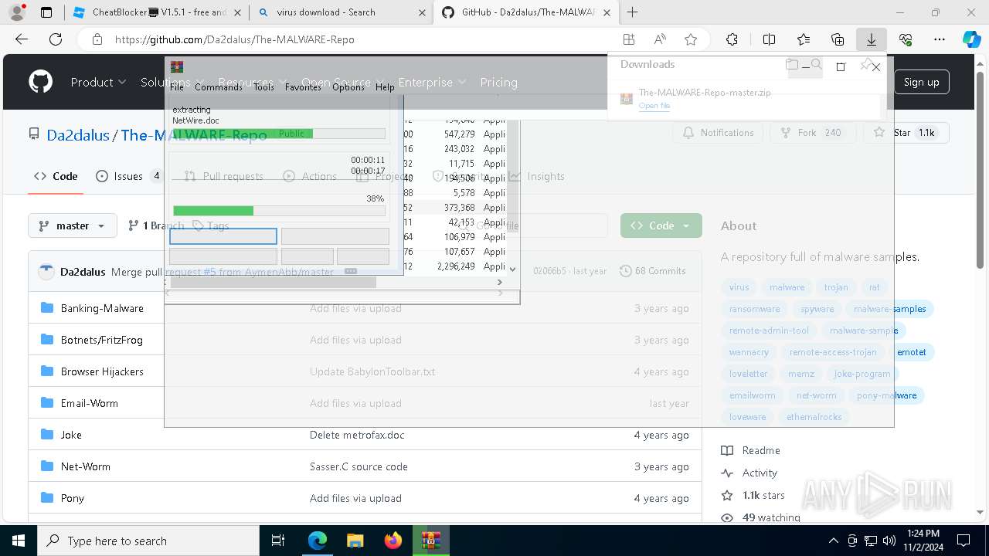
Task: Open Task View on the taskbar
Action: point(278,541)
